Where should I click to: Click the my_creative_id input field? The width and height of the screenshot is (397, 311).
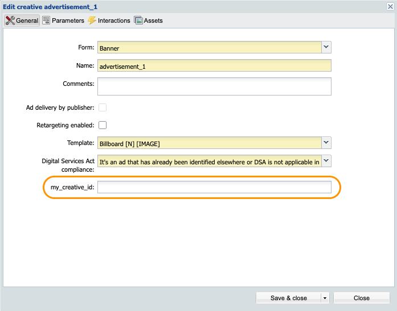point(214,187)
